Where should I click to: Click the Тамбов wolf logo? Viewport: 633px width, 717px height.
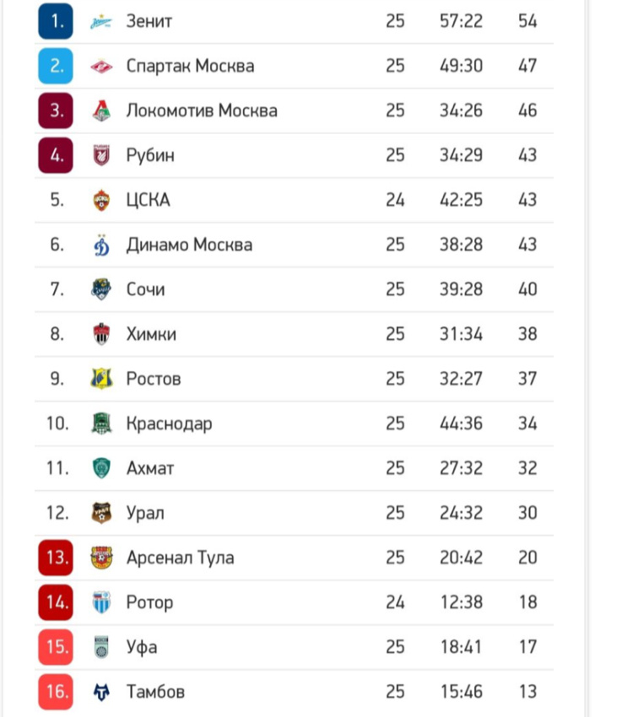click(x=101, y=692)
